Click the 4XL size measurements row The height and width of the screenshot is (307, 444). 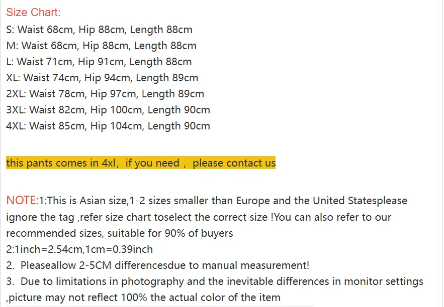coord(108,126)
